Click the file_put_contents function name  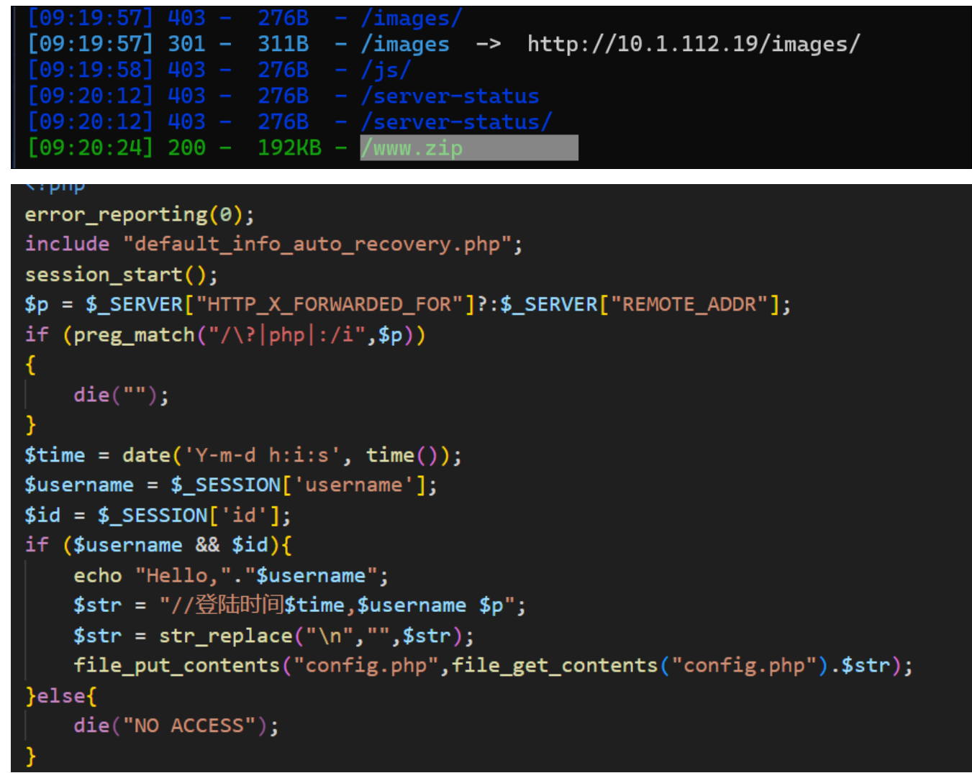pyautogui.click(x=176, y=666)
